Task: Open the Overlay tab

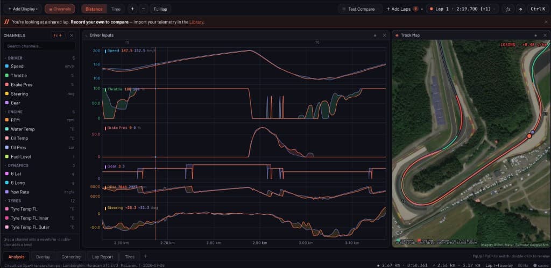Action: pos(43,257)
